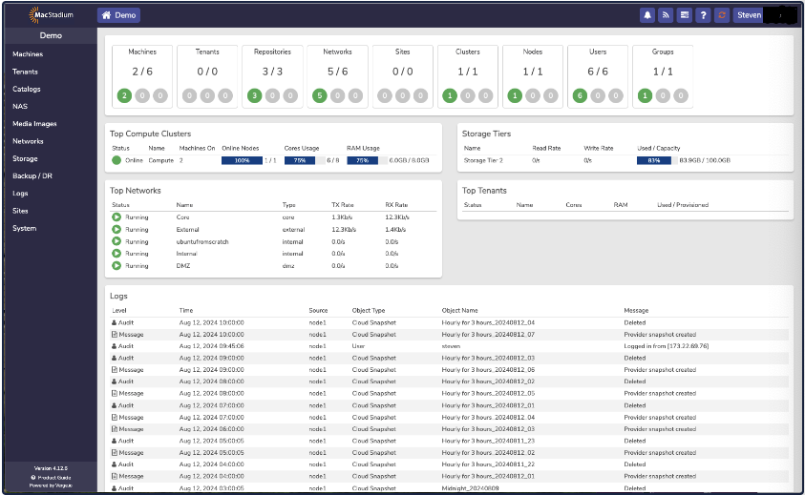Click the RSS feed icon

(x=666, y=15)
